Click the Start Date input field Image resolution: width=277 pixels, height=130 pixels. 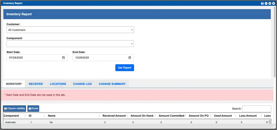(x=33, y=58)
